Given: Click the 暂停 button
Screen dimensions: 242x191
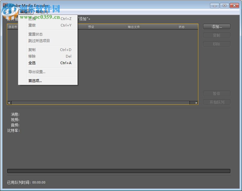Looking at the screenshot, I should pyautogui.click(x=216, y=93).
